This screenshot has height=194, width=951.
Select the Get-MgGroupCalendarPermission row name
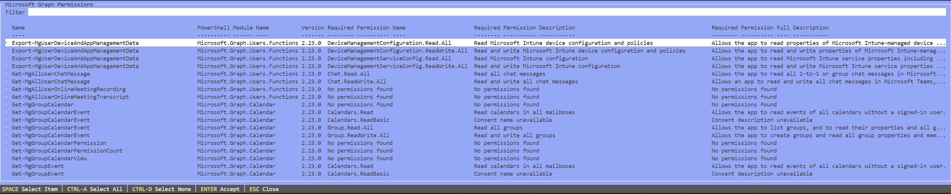[x=59, y=143]
